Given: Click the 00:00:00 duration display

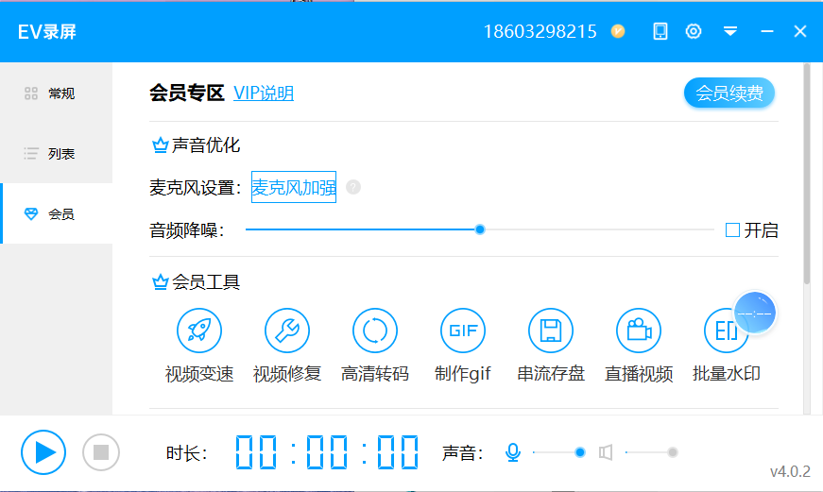Looking at the screenshot, I should (327, 452).
